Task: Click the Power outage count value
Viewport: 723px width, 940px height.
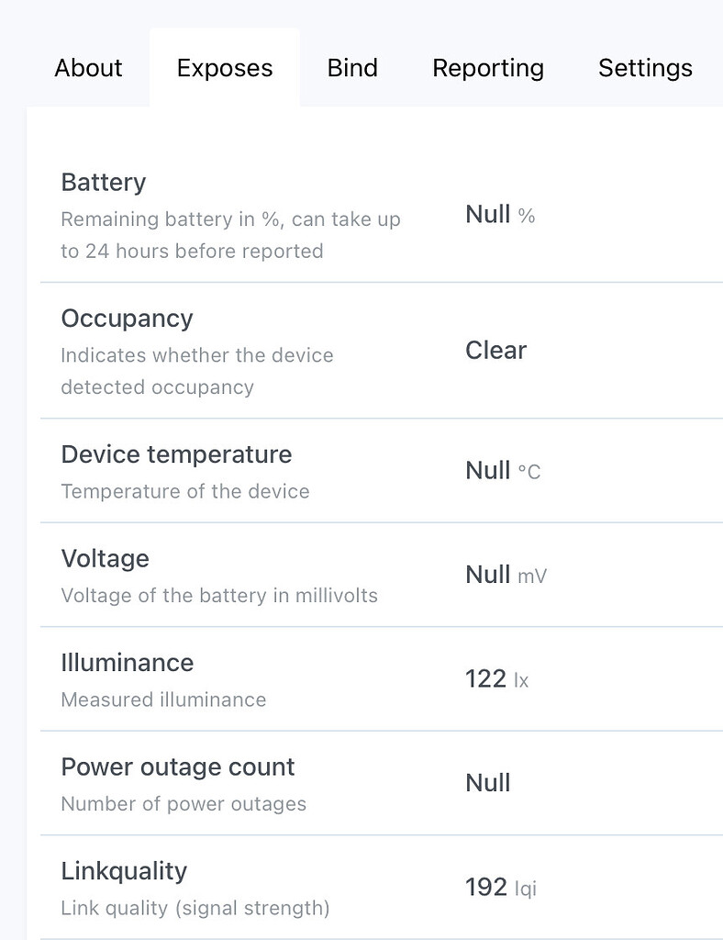Action: point(487,783)
